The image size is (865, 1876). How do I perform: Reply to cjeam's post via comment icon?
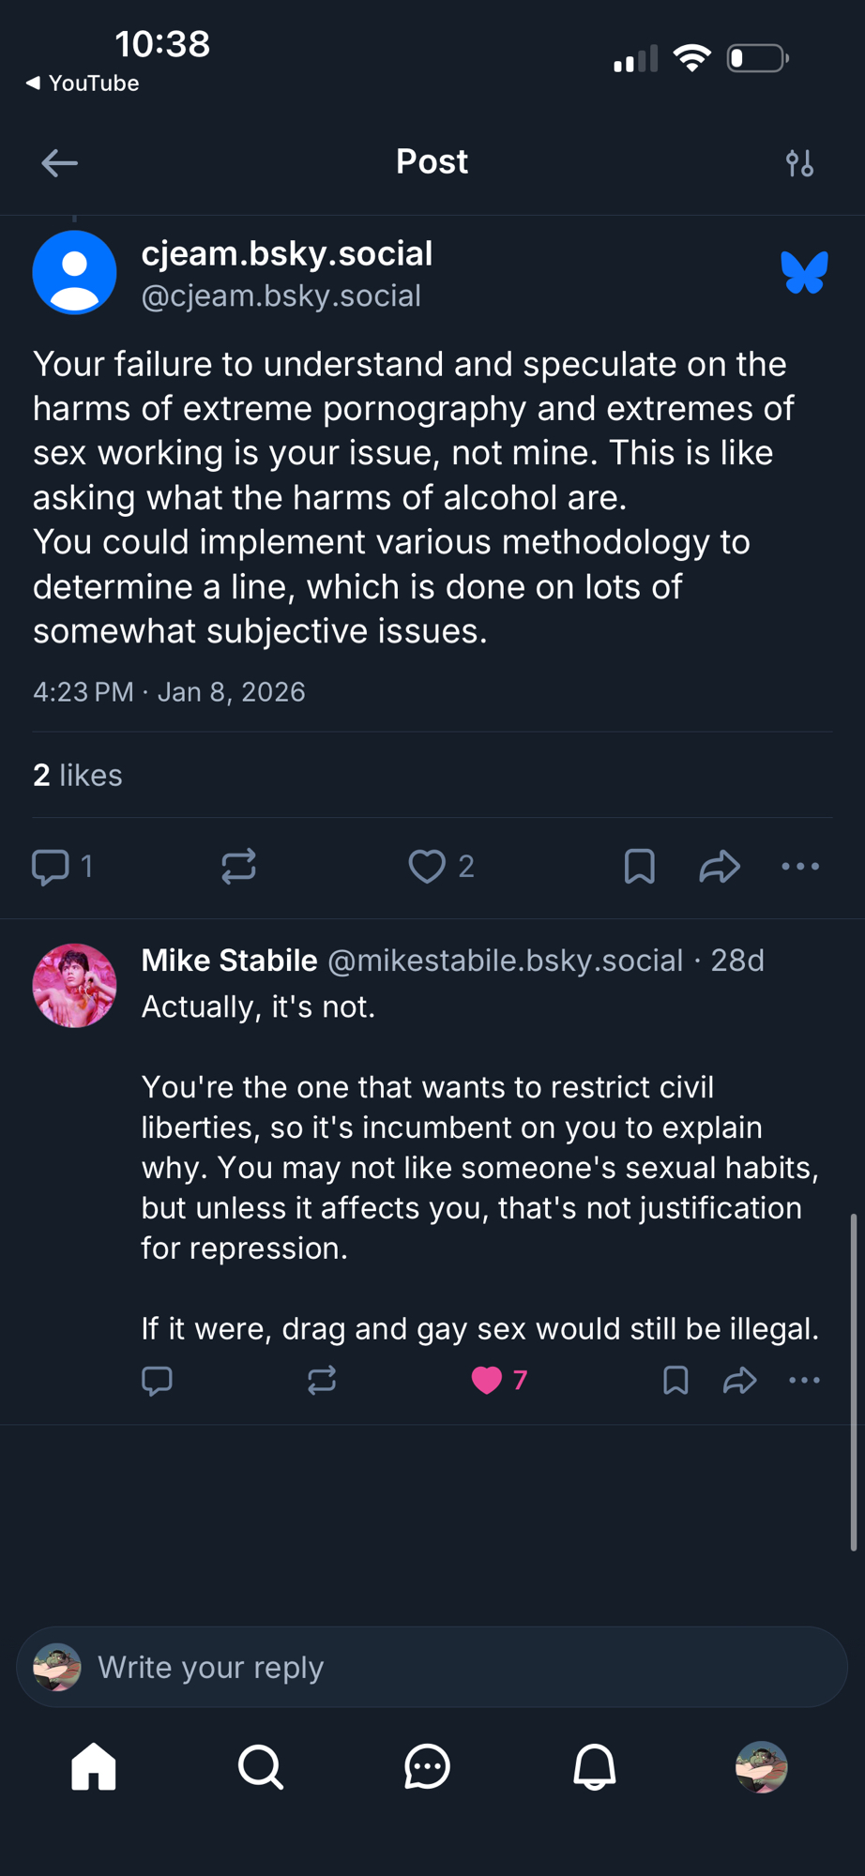[51, 867]
